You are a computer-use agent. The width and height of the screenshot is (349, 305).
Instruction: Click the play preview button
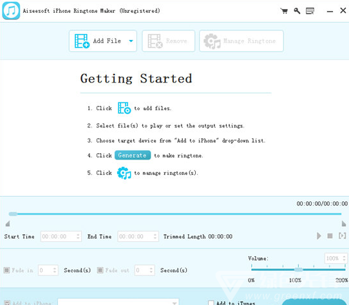pos(319,236)
